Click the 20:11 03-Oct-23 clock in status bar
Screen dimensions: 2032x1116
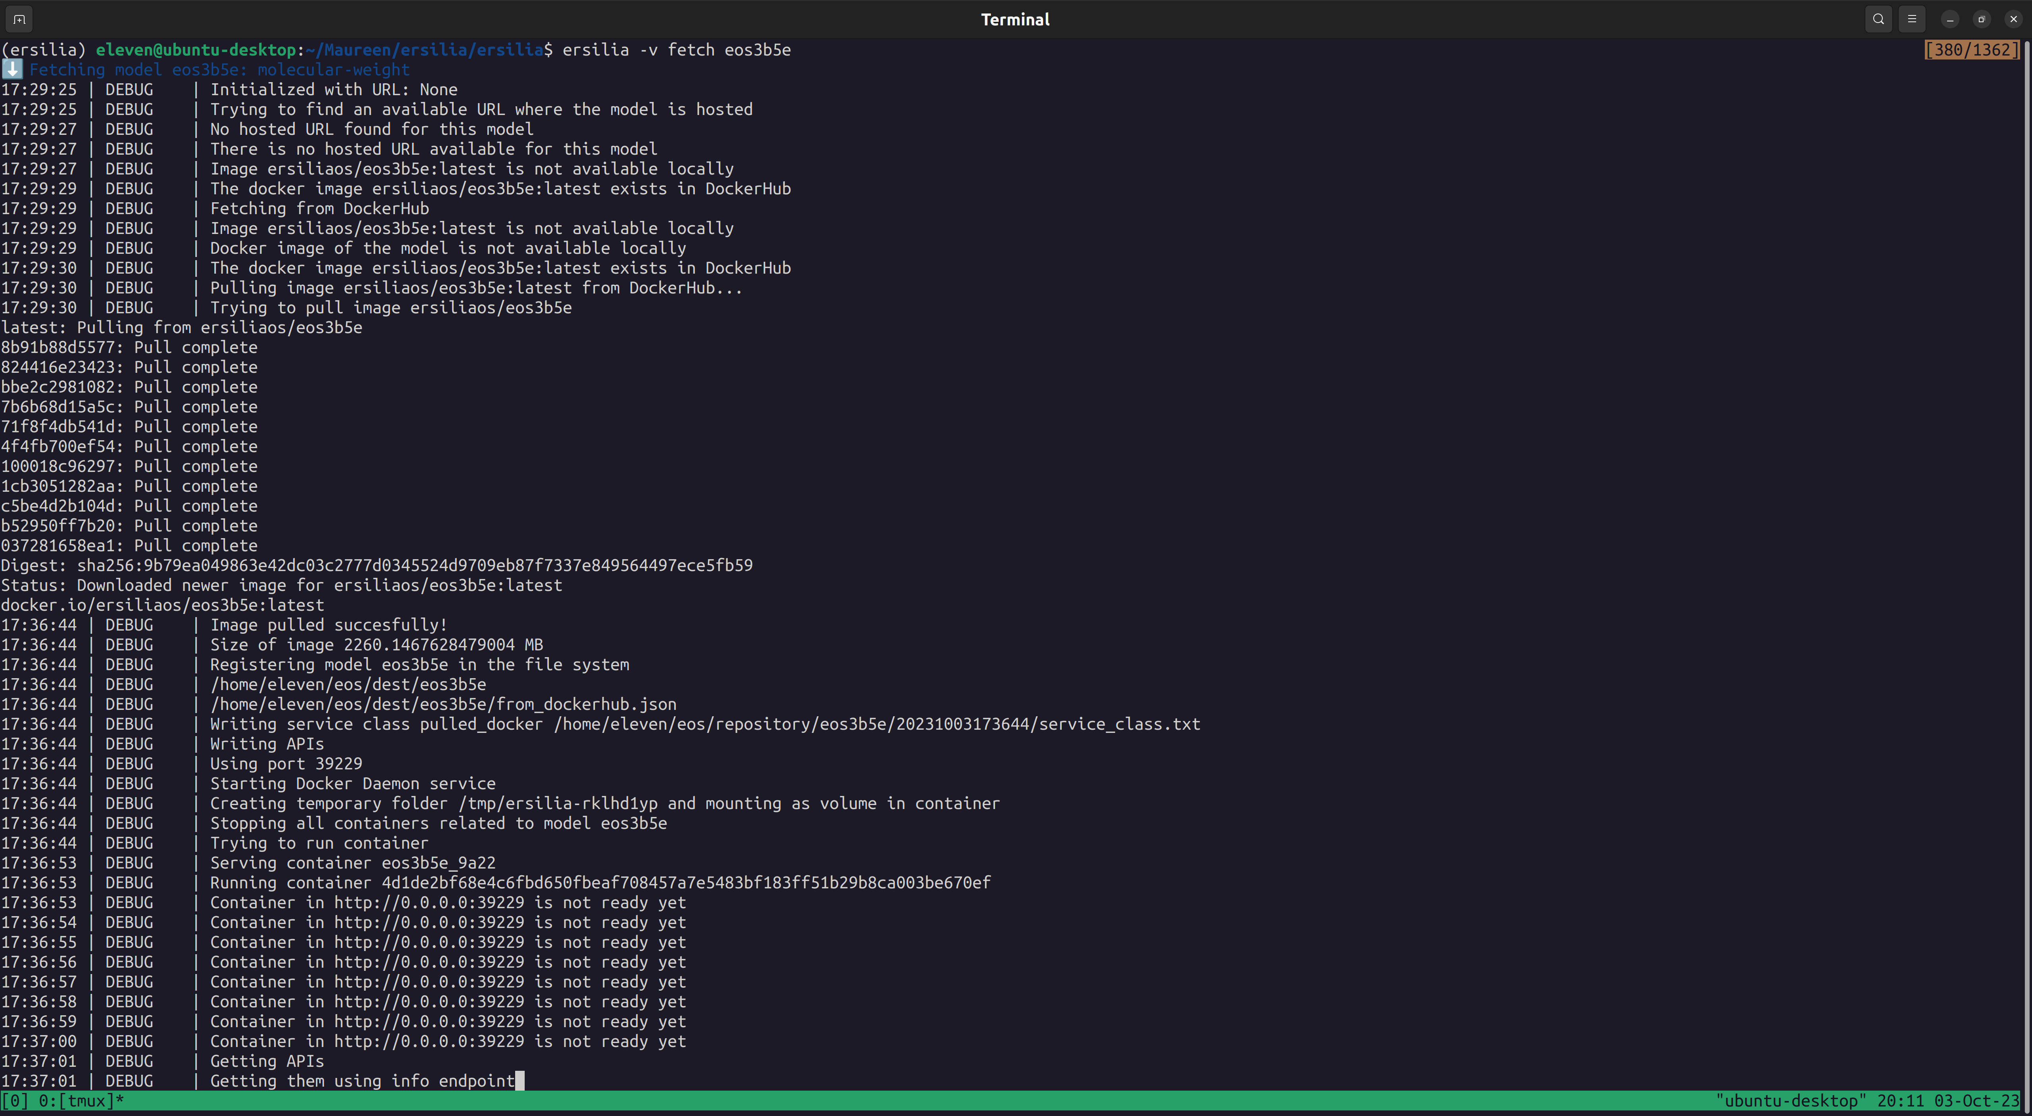click(x=1947, y=1100)
